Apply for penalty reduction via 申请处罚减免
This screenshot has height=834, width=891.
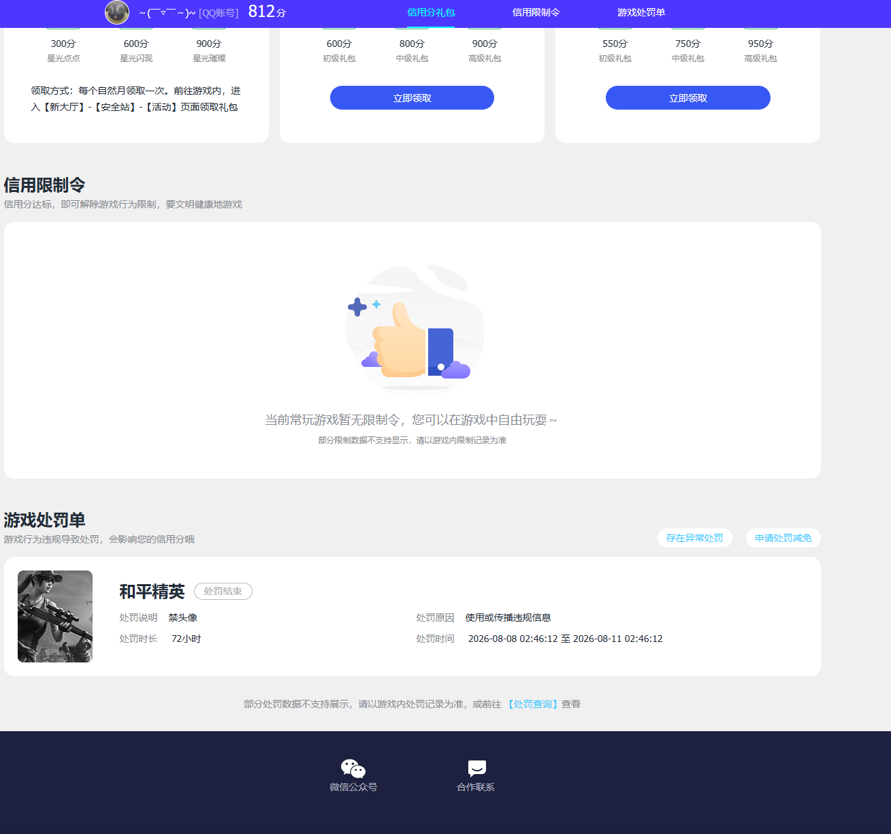point(783,538)
